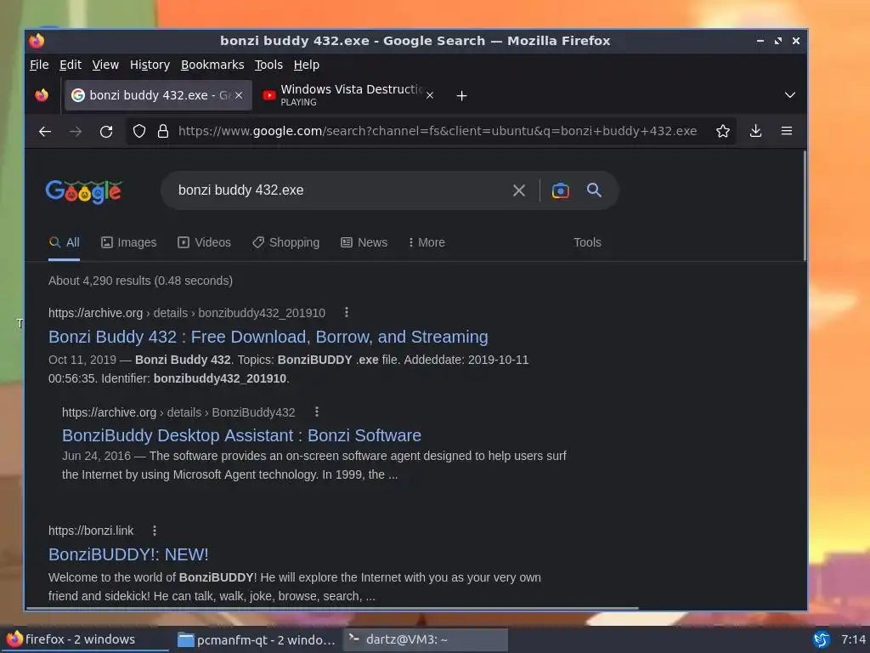
Task: Click the About 4,290 results text
Action: pyautogui.click(x=140, y=281)
